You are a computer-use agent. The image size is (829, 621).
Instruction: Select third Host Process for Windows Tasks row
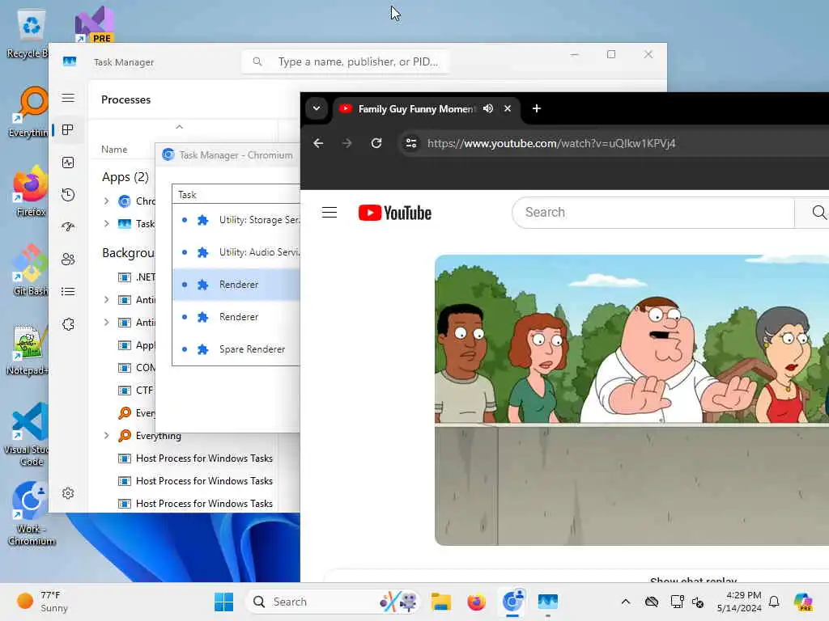pyautogui.click(x=196, y=504)
